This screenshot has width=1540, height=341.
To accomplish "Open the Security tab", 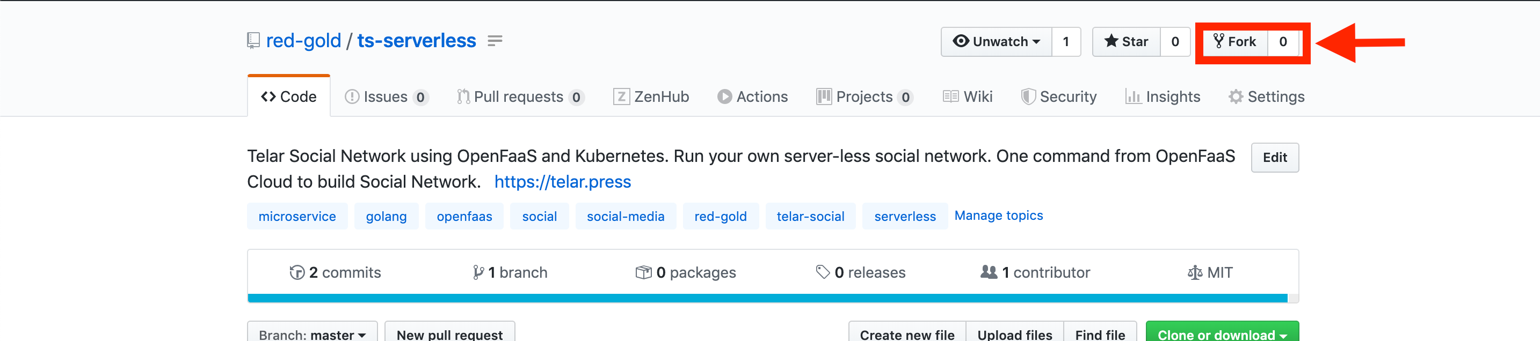I will coord(1059,97).
